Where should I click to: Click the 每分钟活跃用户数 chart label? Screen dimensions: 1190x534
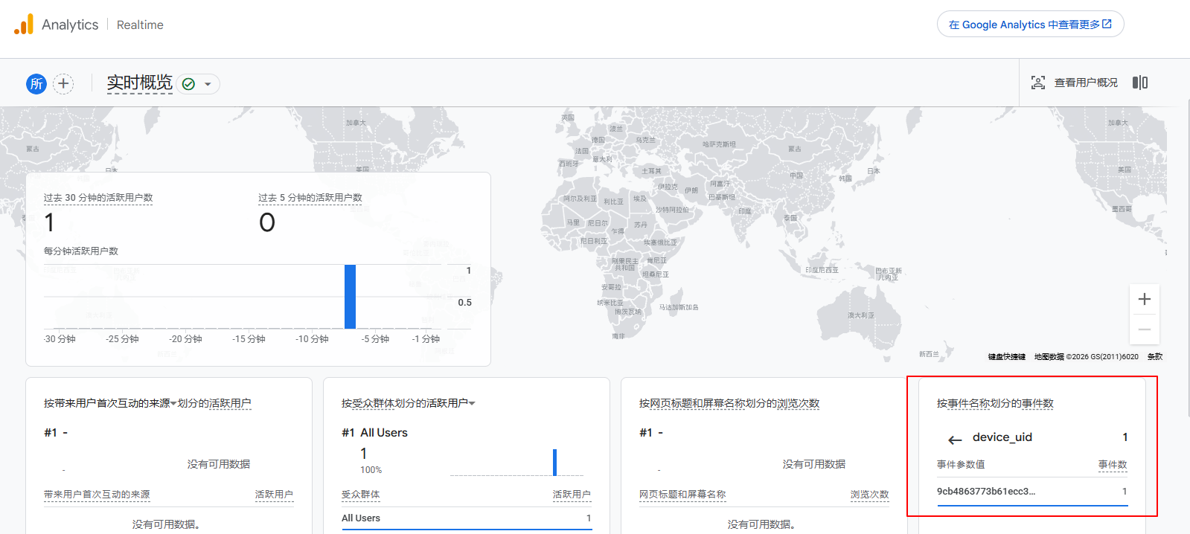(x=81, y=251)
